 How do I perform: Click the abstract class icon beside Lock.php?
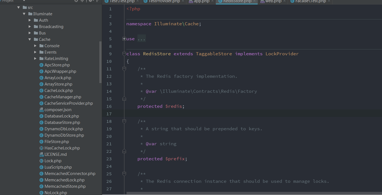coord(41,161)
